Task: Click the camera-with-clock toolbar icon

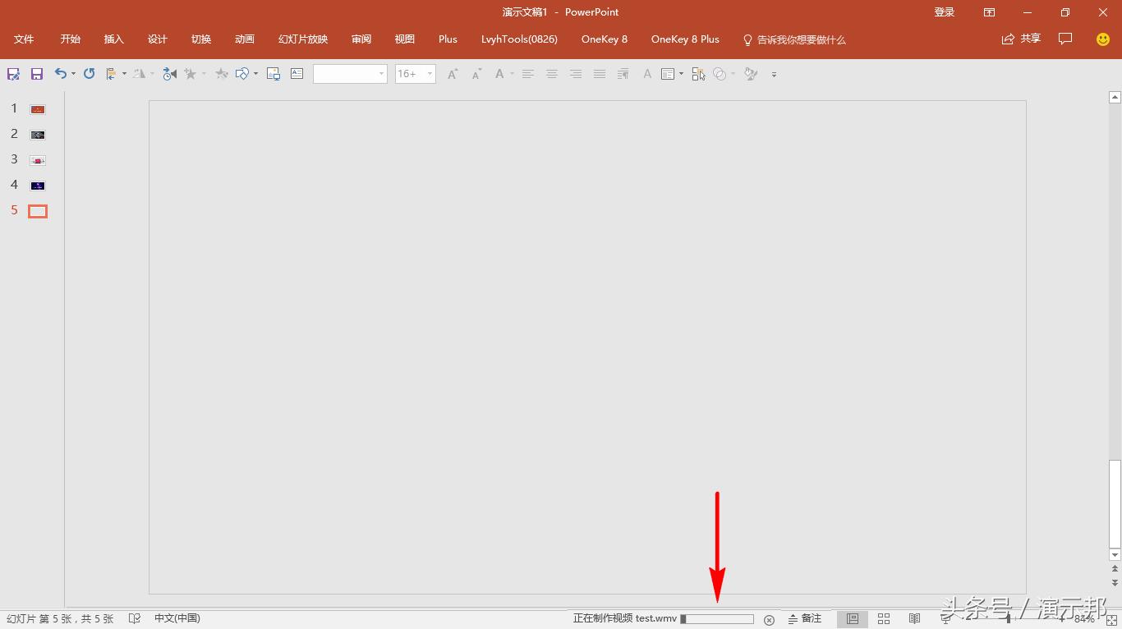Action: (x=170, y=74)
